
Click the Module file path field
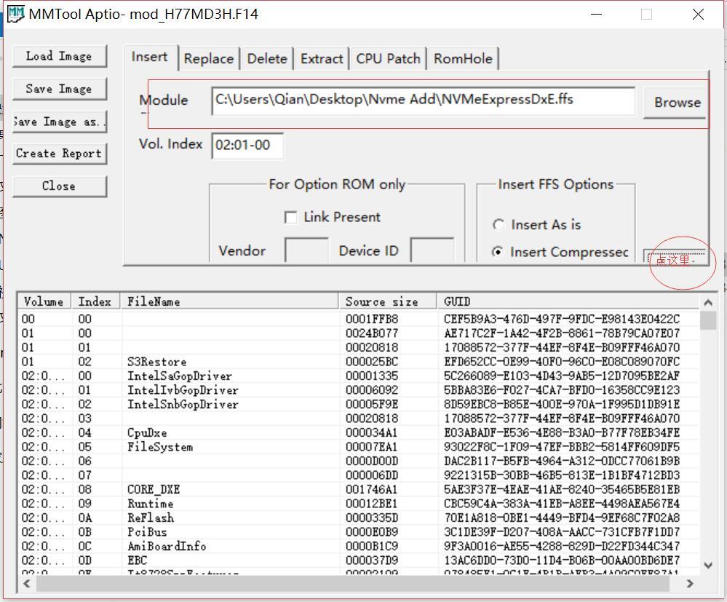(423, 100)
